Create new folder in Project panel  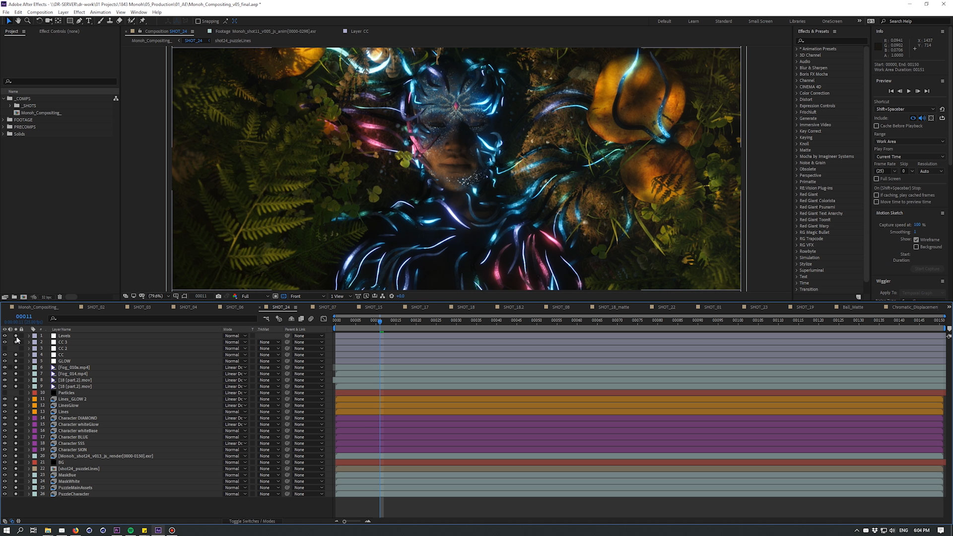[x=14, y=297]
